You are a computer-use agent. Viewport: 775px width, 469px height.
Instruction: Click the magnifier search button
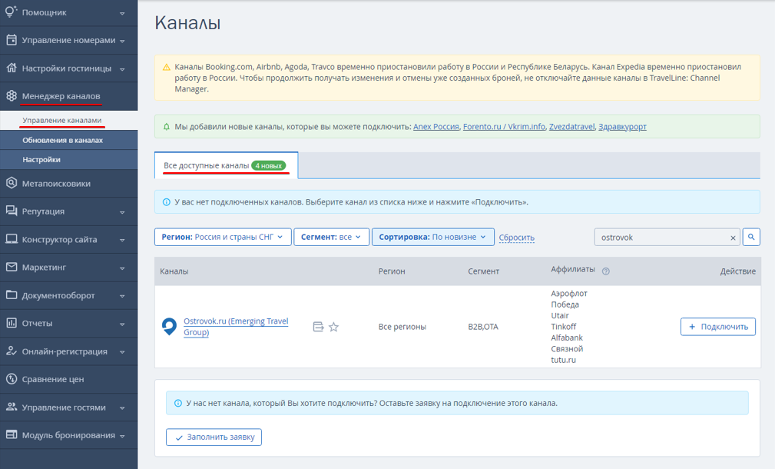[x=750, y=237]
